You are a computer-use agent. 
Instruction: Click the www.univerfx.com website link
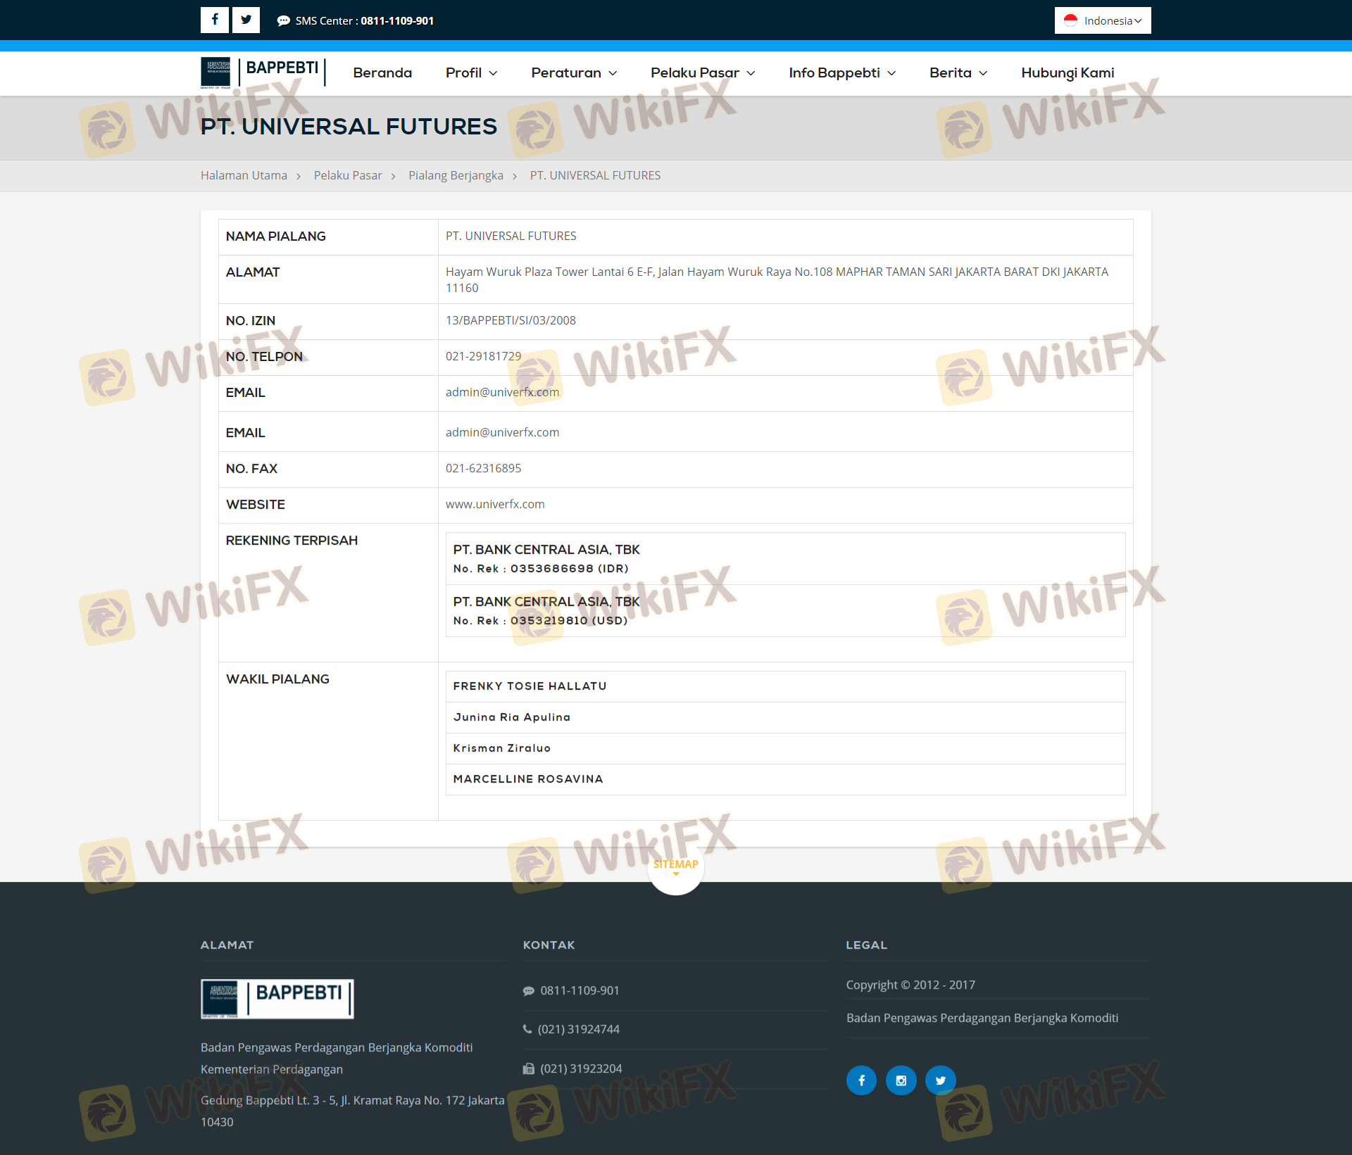coord(494,504)
